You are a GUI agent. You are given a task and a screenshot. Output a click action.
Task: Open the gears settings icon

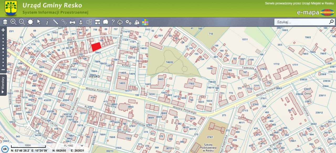pos(128,22)
